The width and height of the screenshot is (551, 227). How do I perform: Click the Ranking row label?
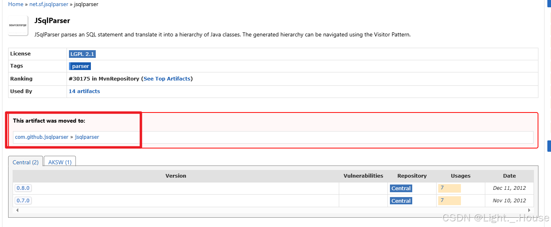pos(21,78)
